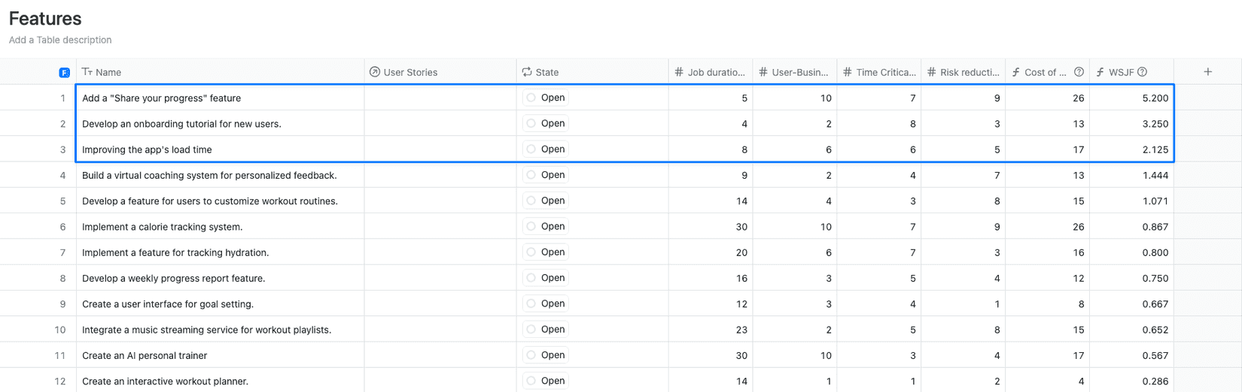Image resolution: width=1242 pixels, height=392 pixels.
Task: Click 'Add a Table description' text
Action: (x=60, y=40)
